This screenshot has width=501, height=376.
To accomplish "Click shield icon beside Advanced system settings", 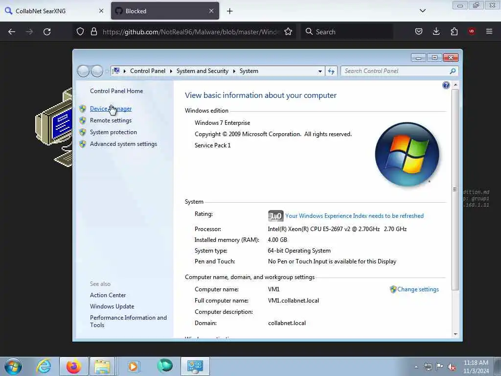I will click(x=83, y=144).
